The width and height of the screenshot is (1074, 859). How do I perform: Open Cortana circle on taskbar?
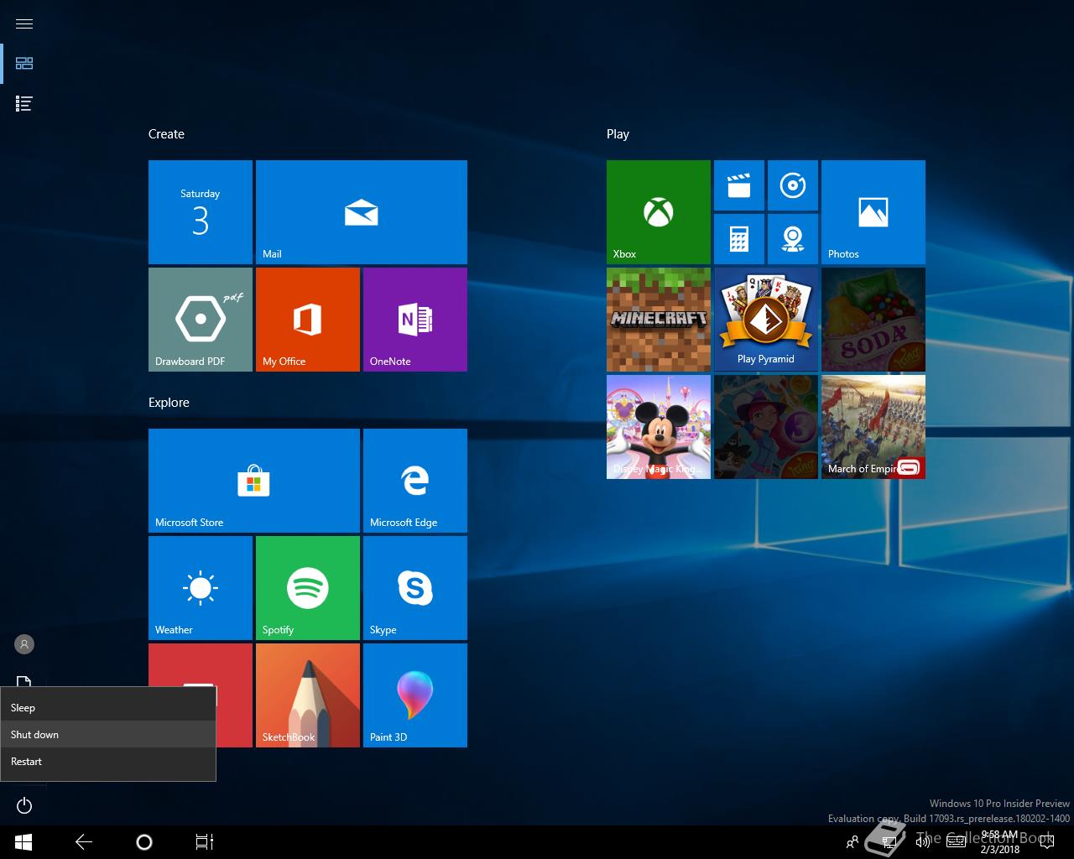pyautogui.click(x=144, y=842)
